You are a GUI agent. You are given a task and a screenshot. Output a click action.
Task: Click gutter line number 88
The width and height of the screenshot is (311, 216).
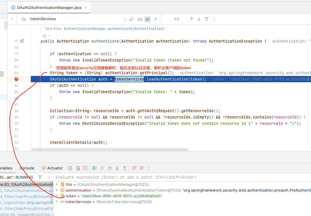pos(16,111)
